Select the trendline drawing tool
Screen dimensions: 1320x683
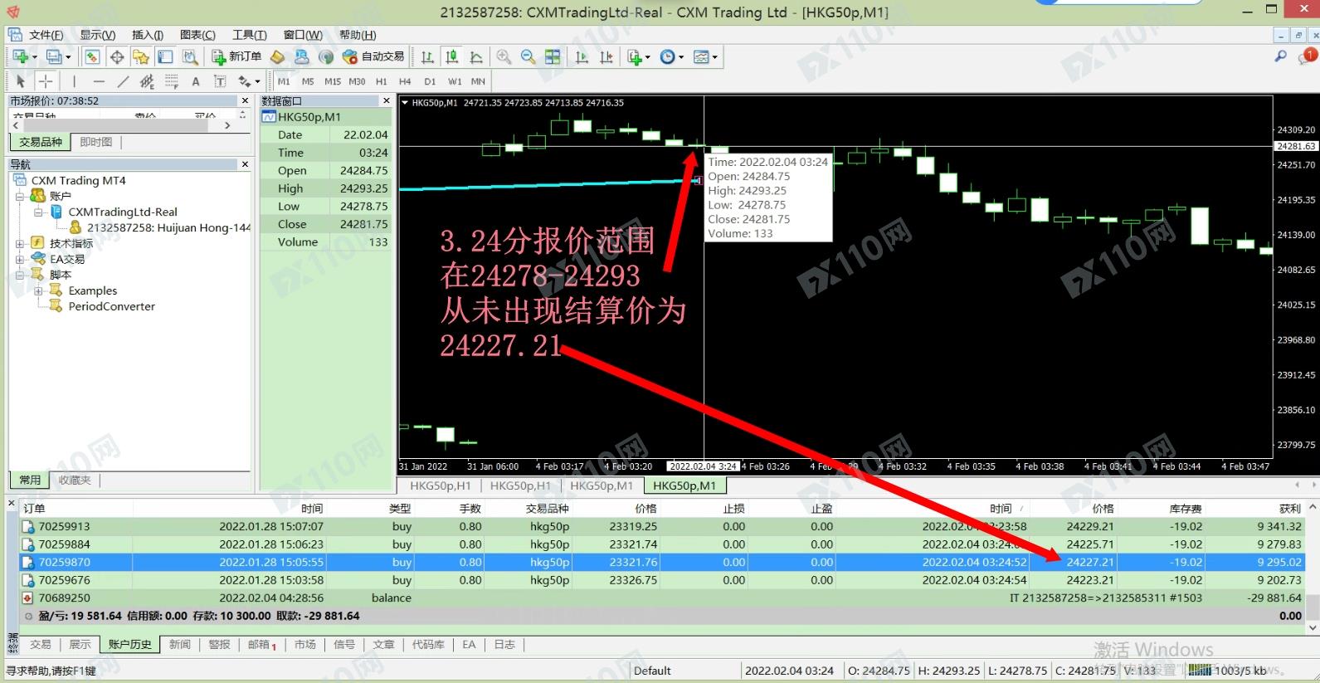(123, 81)
